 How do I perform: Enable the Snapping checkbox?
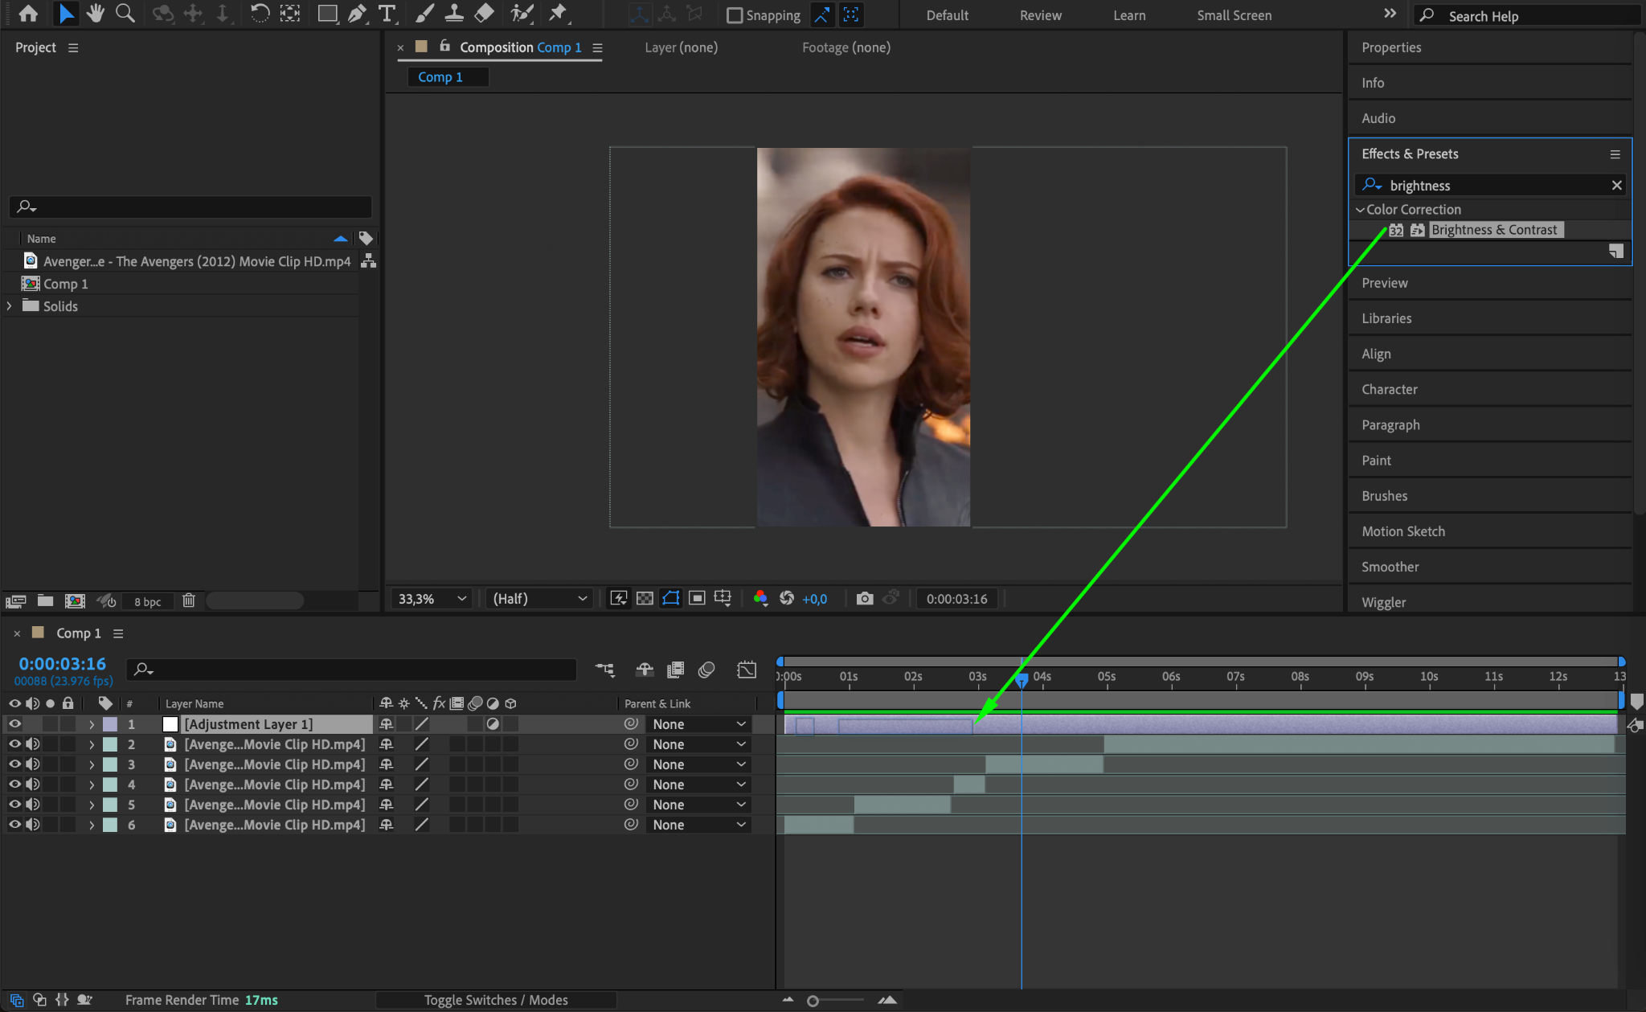734,15
